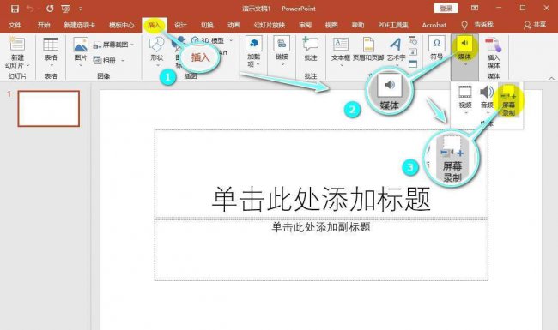
Task: Click the 新建幻灯片 icon
Action: point(16,44)
